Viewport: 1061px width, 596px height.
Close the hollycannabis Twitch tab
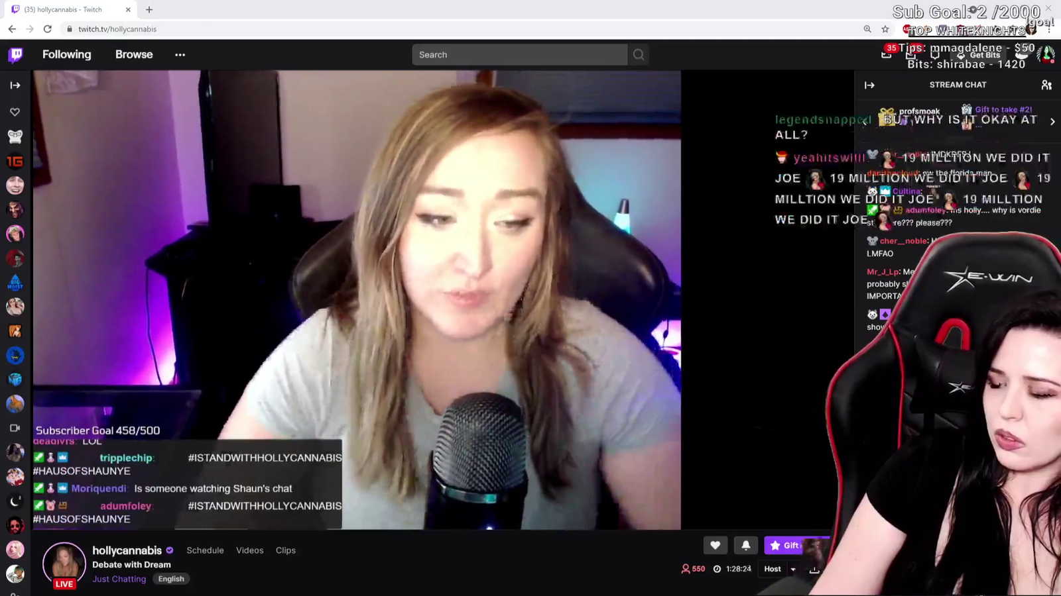click(x=128, y=9)
